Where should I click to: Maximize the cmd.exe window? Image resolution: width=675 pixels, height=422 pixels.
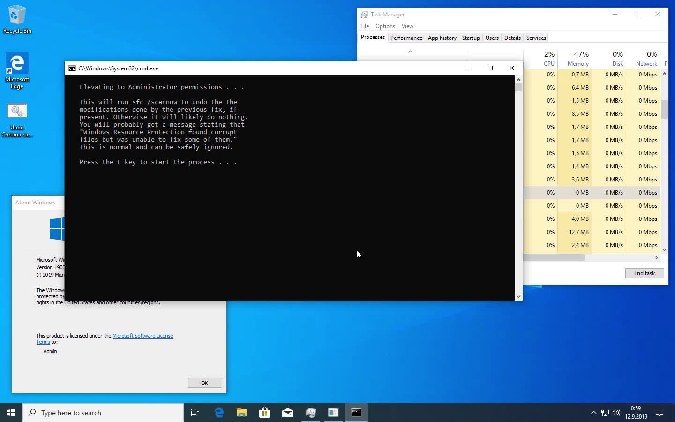[x=490, y=68]
